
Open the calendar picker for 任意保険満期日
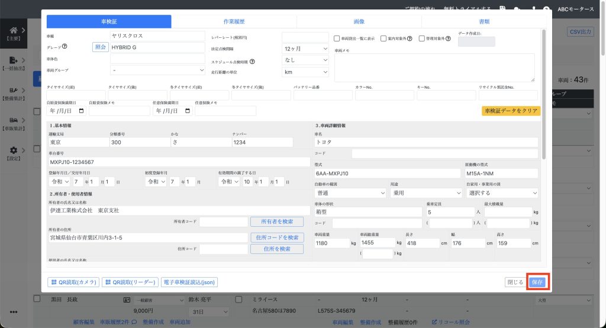coord(188,111)
